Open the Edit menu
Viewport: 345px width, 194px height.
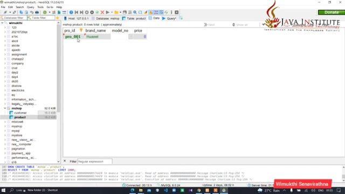(x=10, y=7)
